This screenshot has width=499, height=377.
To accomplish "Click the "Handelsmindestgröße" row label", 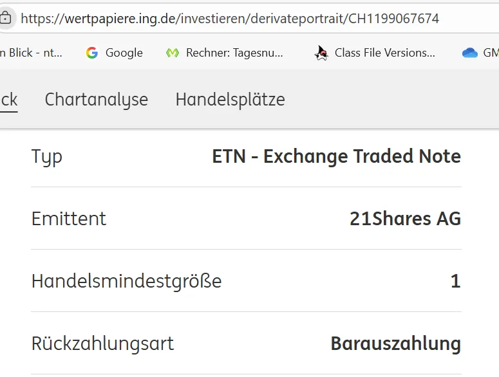I will tap(126, 281).
